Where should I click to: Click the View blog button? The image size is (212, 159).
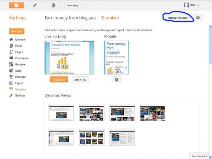tap(72, 5)
